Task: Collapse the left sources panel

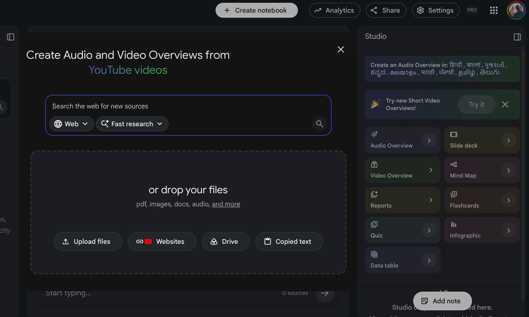Action: point(11,37)
